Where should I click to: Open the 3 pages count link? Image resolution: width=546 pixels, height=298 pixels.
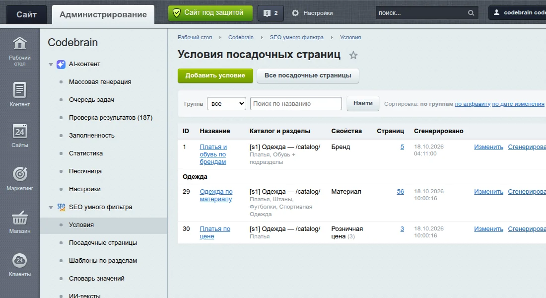click(x=402, y=229)
